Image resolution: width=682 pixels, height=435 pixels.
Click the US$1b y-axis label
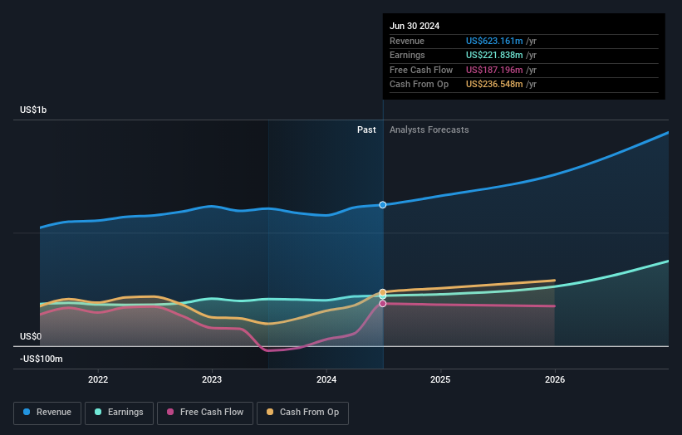(x=33, y=110)
